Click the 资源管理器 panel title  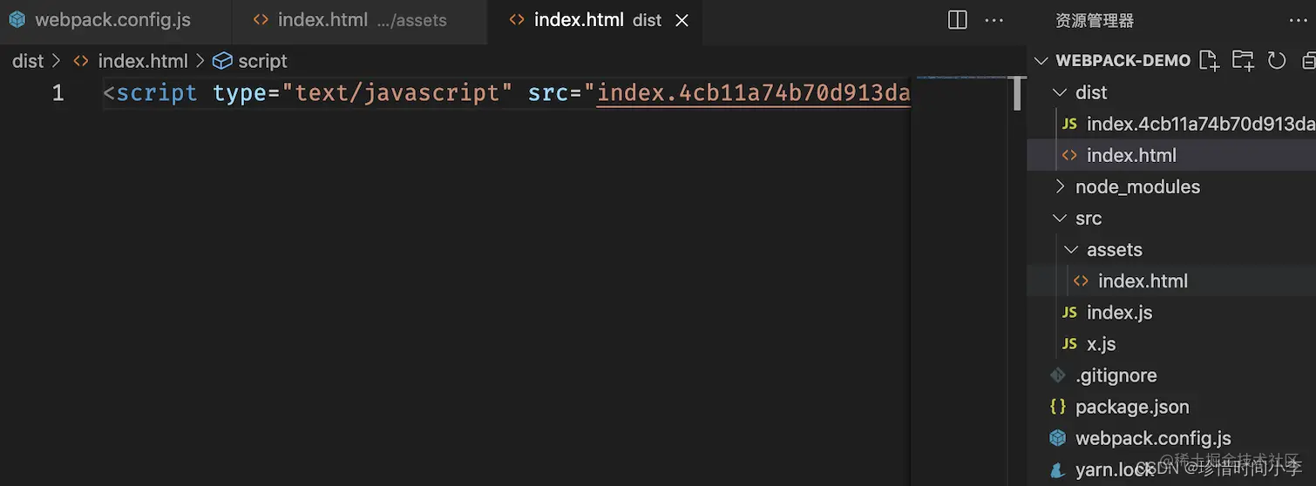(x=1095, y=20)
